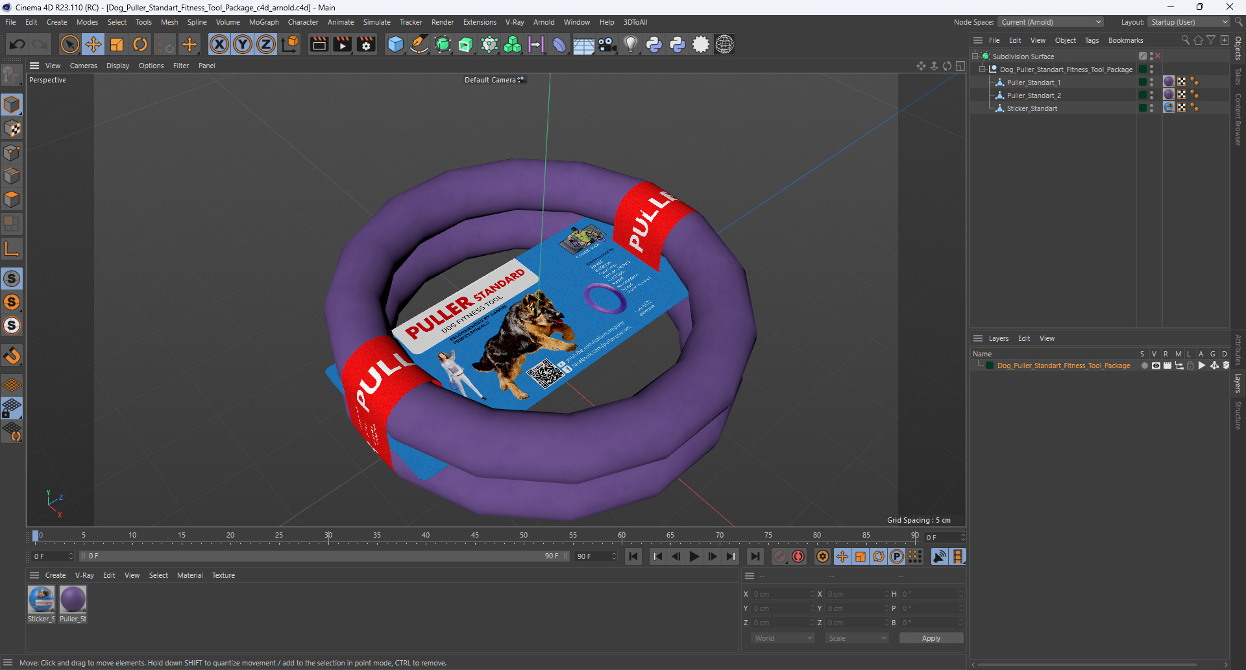The height and width of the screenshot is (670, 1246).
Task: Open the Node Space dropdown
Action: pyautogui.click(x=1051, y=22)
